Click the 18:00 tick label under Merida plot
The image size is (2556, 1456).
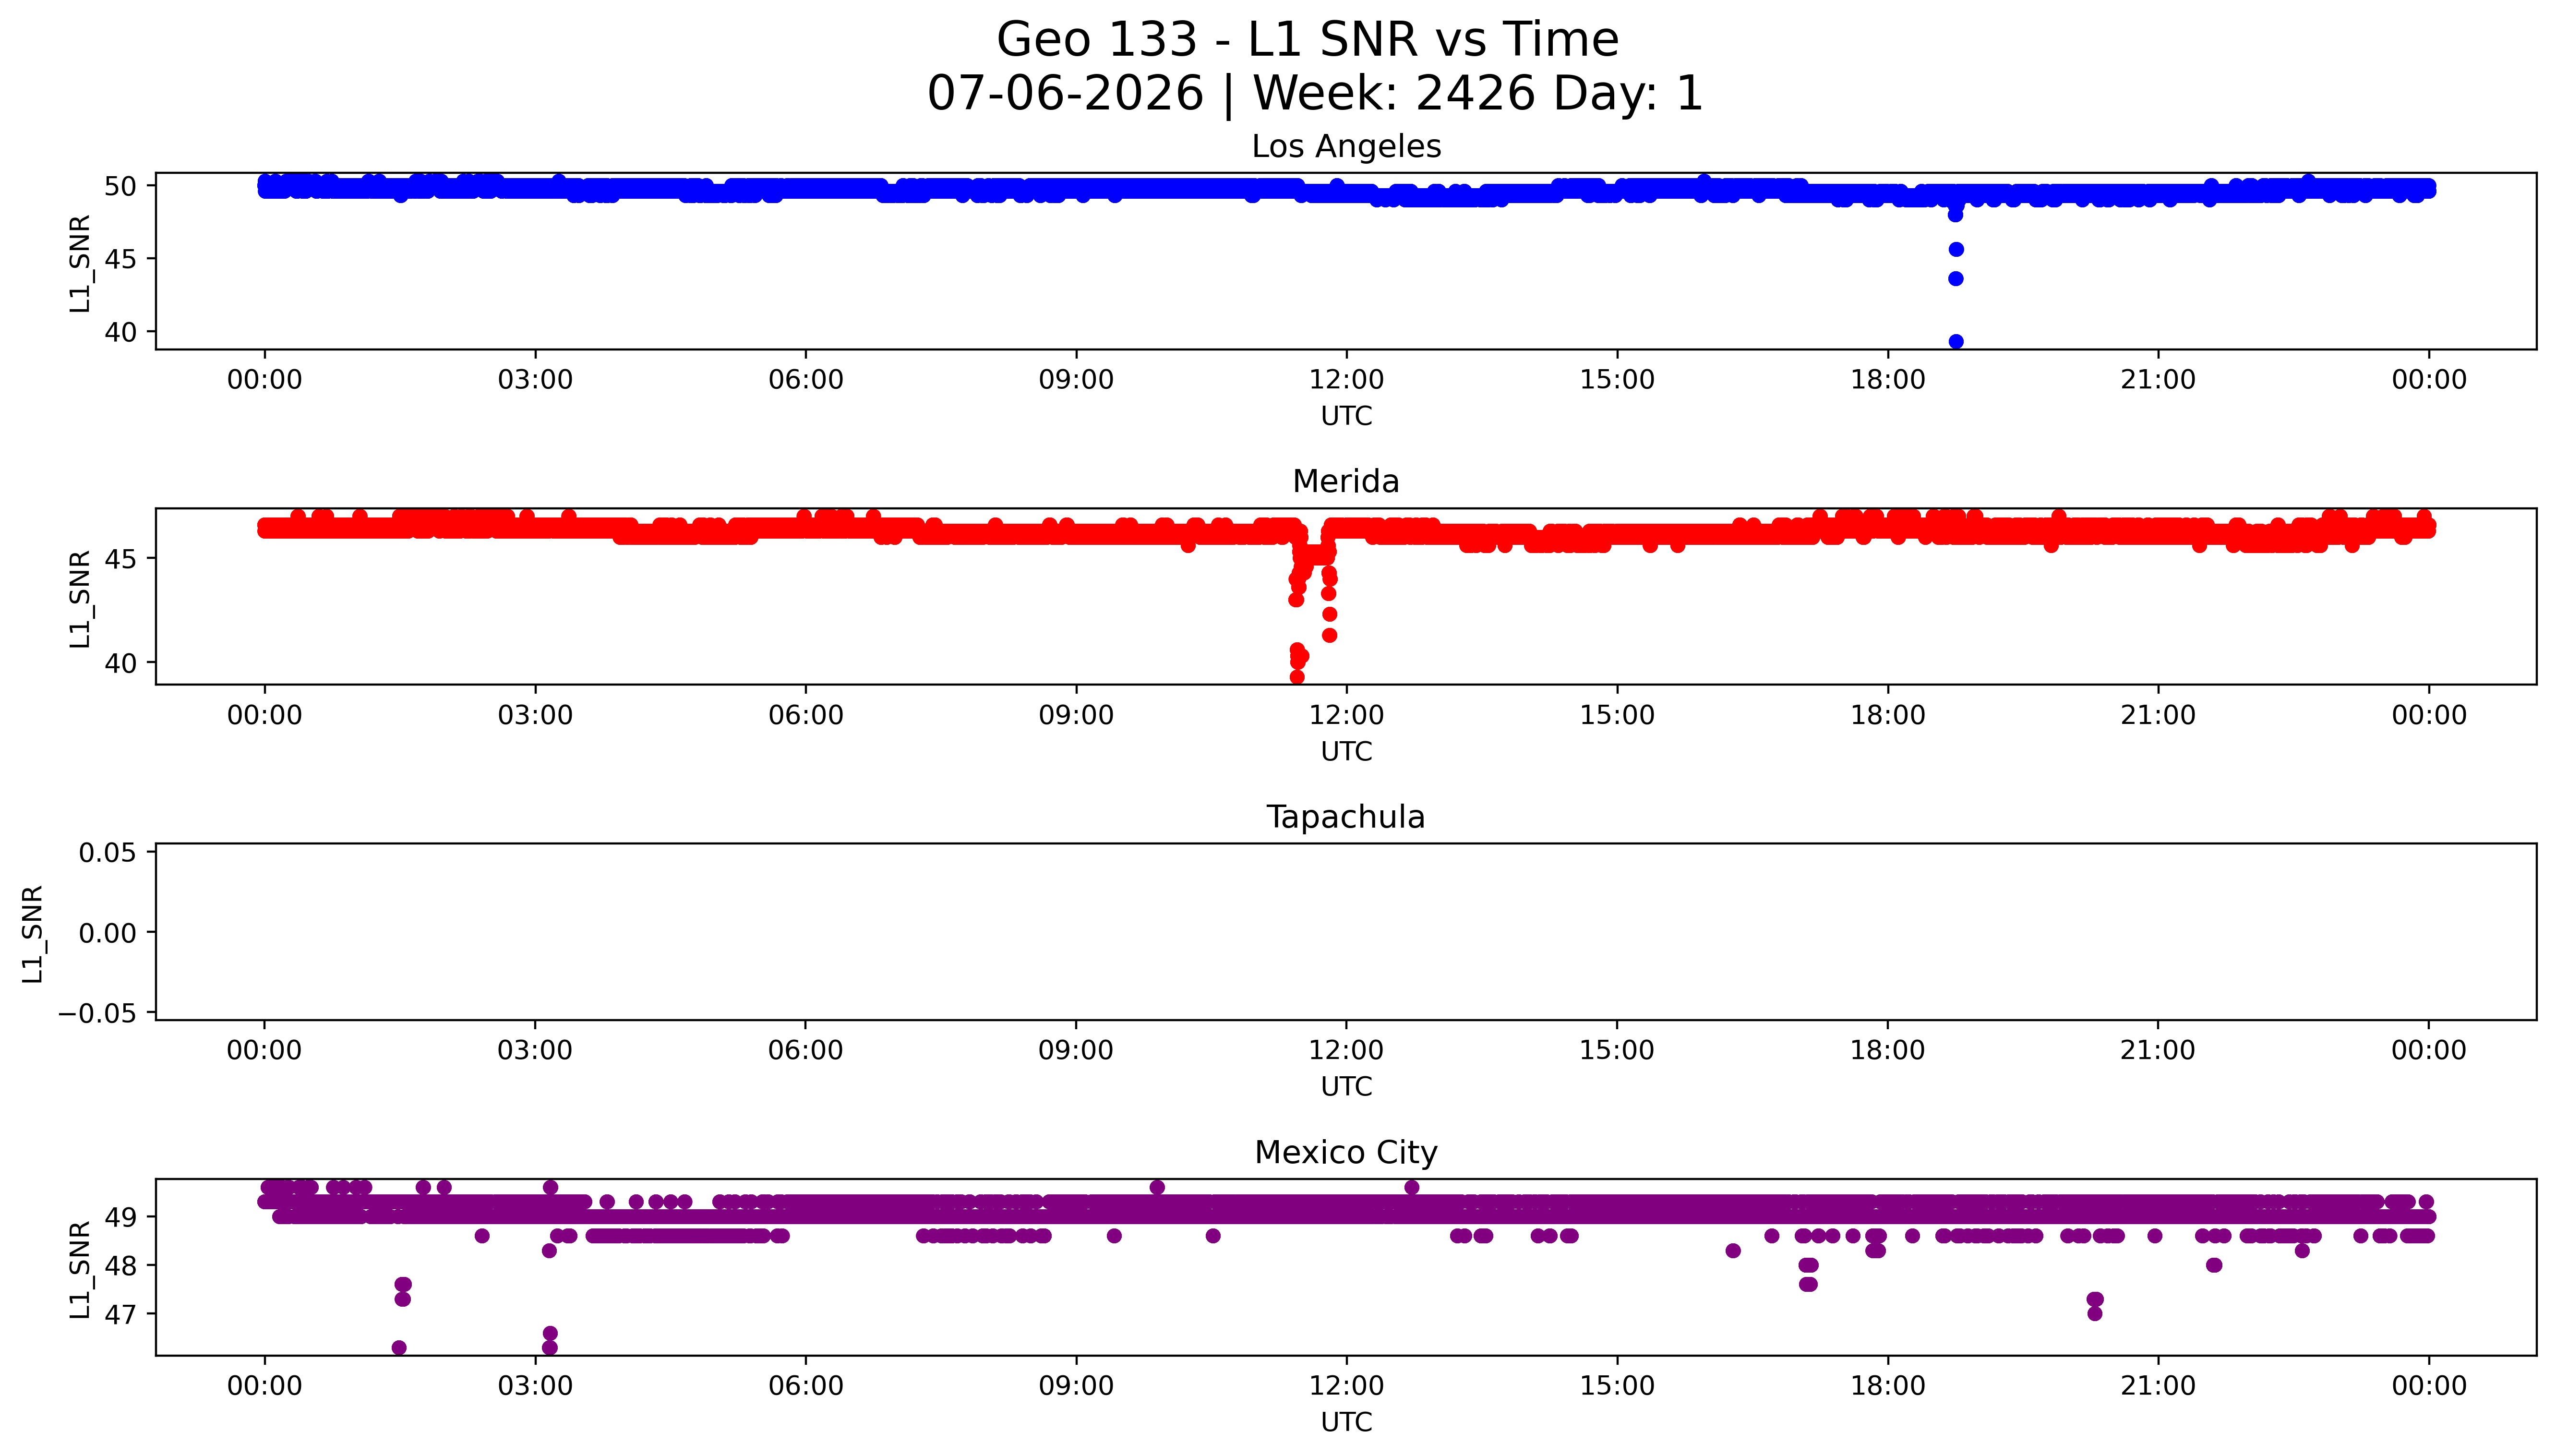[1887, 715]
